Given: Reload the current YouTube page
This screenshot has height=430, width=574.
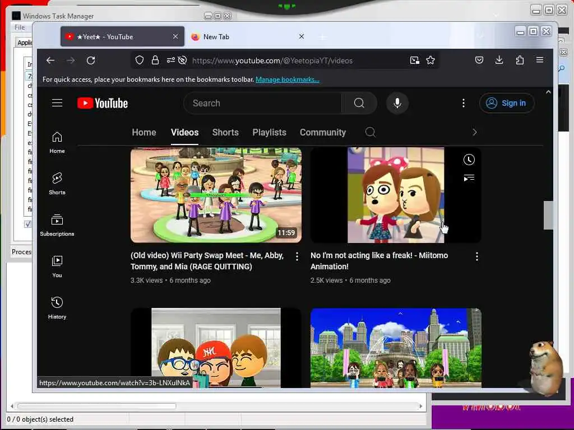Looking at the screenshot, I should click(91, 60).
